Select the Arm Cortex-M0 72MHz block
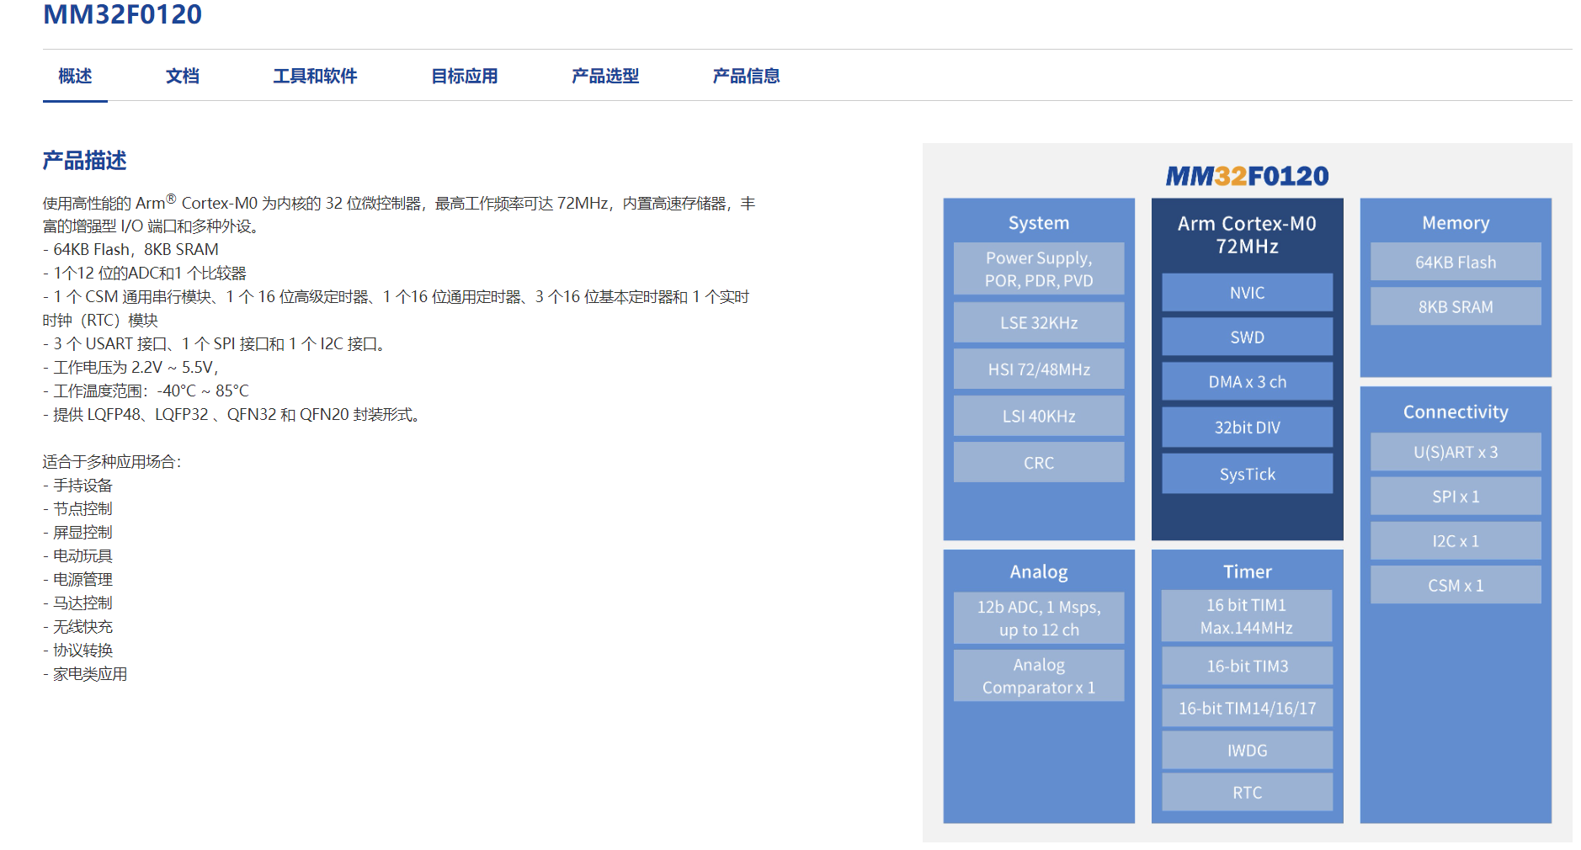Screen dimensions: 1581x850 tap(1247, 235)
